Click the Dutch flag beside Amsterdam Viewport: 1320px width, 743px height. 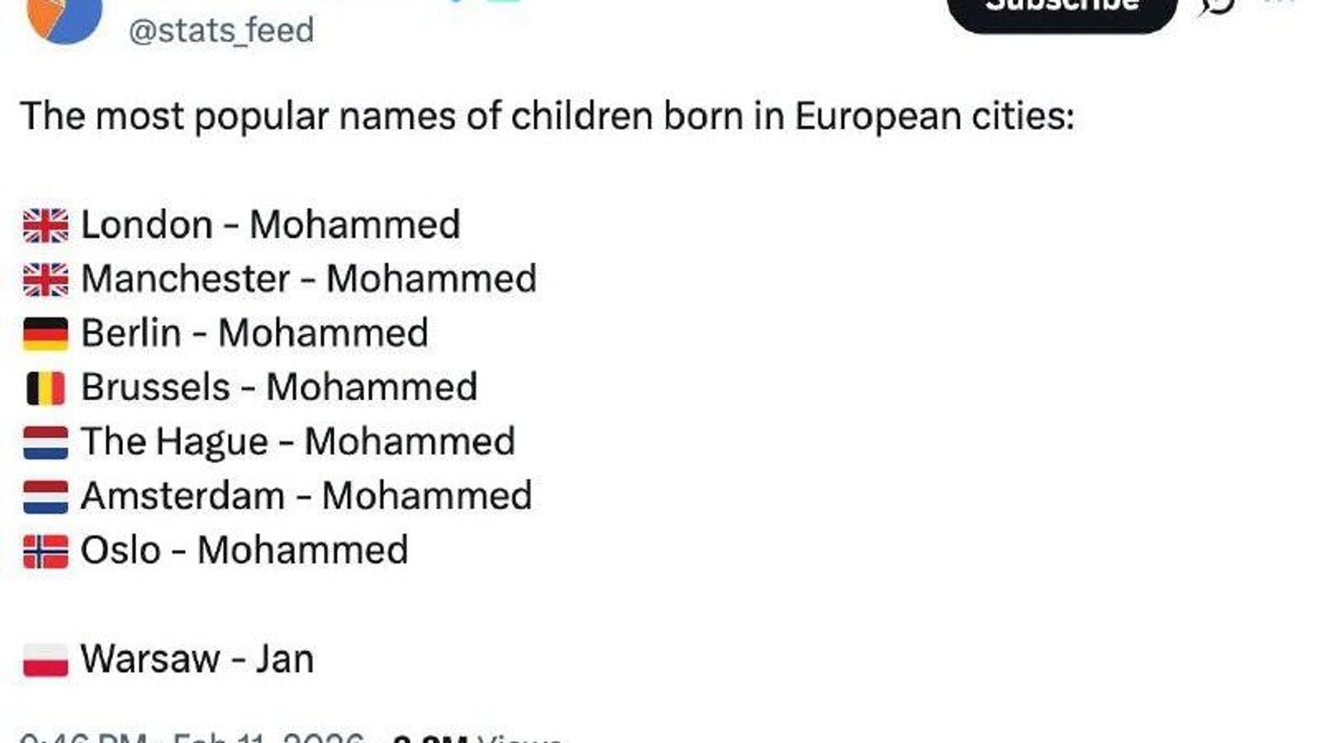click(45, 496)
